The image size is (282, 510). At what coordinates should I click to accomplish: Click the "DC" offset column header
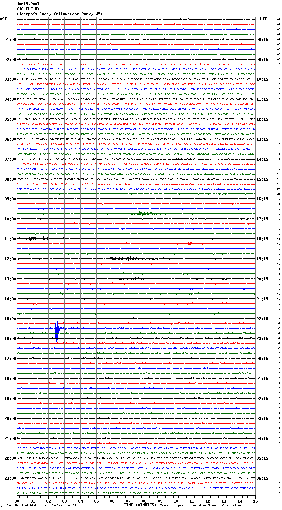(275, 18)
